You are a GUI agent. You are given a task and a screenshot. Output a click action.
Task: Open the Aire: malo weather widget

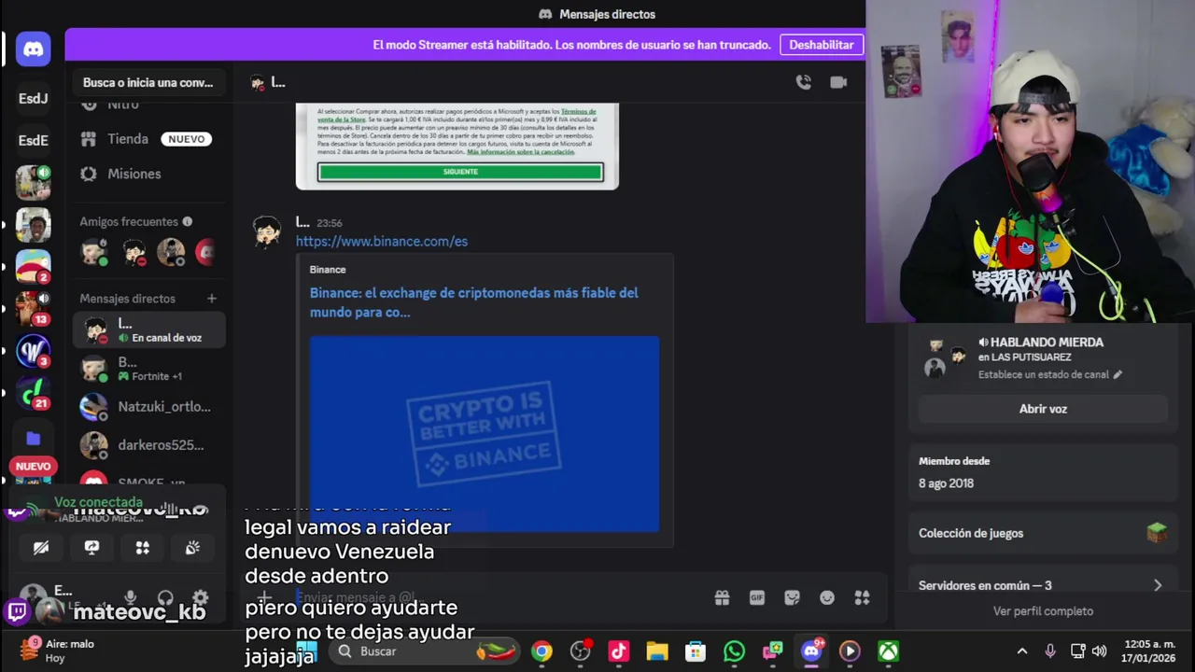58,651
